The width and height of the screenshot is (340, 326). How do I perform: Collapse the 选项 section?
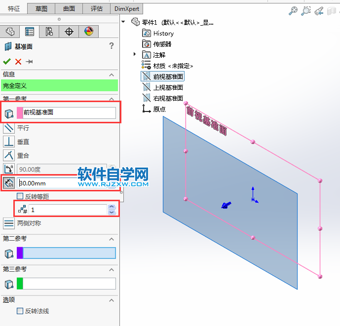(112, 300)
